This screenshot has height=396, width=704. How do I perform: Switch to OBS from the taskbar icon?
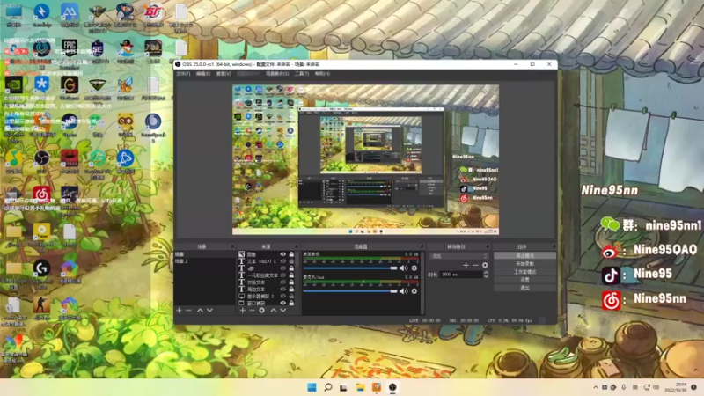(392, 387)
